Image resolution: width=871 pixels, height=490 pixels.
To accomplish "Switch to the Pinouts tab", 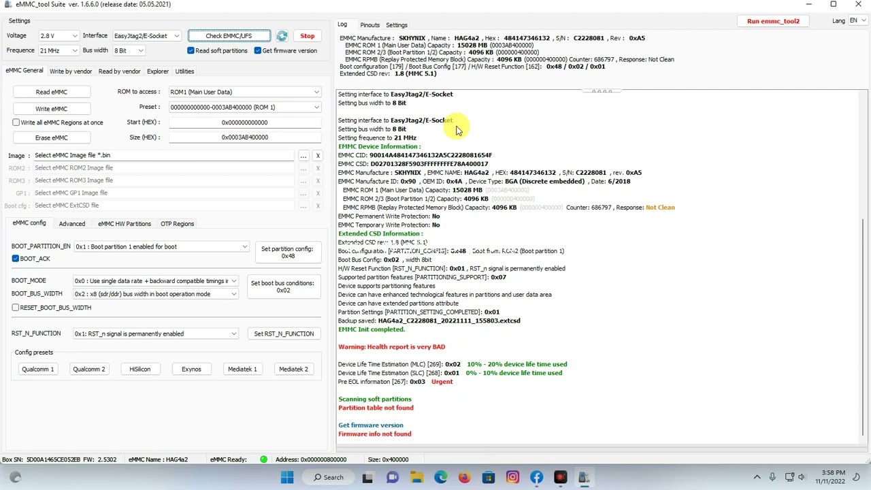I will (x=370, y=25).
